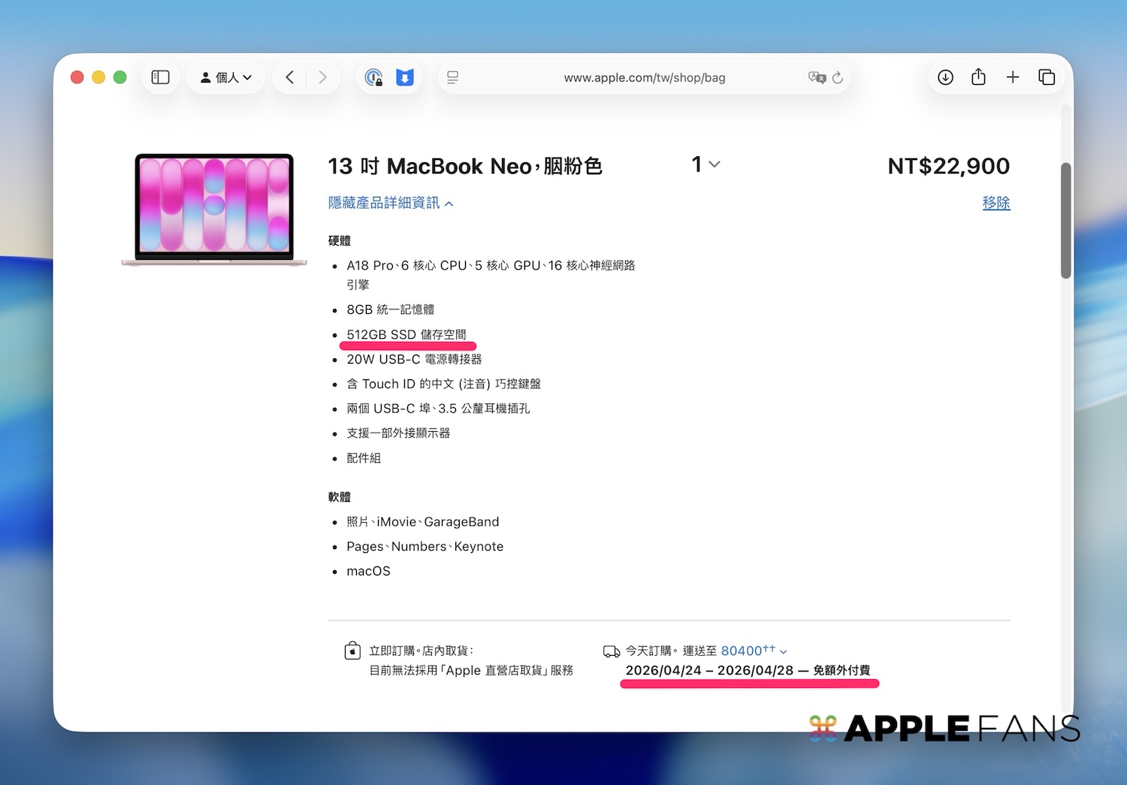1127x785 pixels.
Task: Click the address bar URL field
Action: (x=644, y=77)
